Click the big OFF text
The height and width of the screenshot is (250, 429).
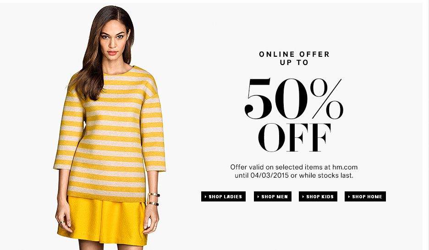click(x=294, y=137)
